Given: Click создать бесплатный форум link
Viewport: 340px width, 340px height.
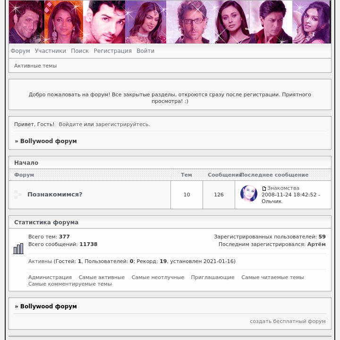Looking at the screenshot, I should (288, 322).
